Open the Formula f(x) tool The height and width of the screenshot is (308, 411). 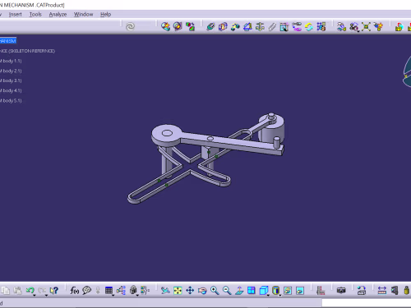(x=74, y=290)
